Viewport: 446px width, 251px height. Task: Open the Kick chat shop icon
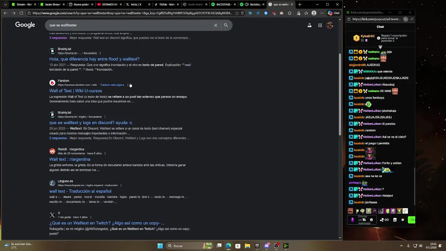(x=395, y=220)
